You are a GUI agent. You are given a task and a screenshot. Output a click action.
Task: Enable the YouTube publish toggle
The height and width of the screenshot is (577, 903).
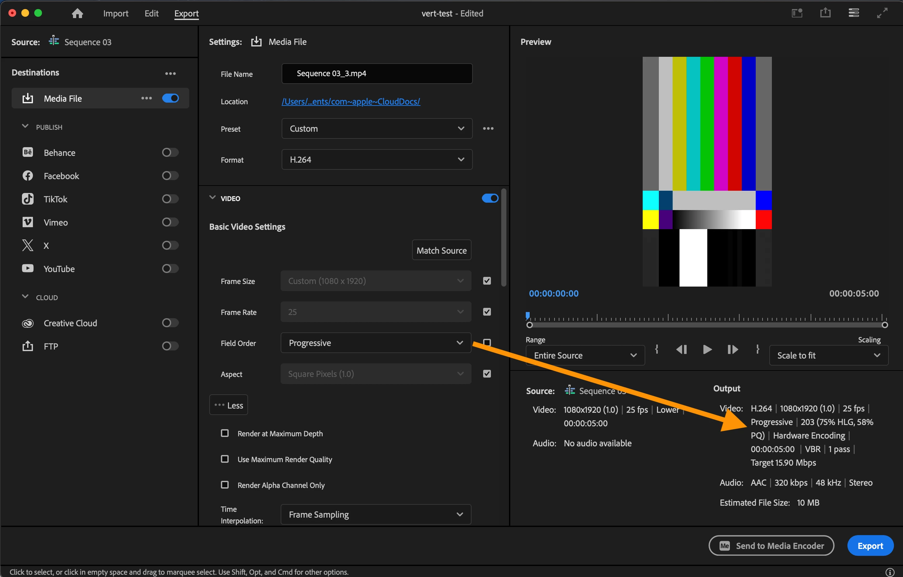170,268
